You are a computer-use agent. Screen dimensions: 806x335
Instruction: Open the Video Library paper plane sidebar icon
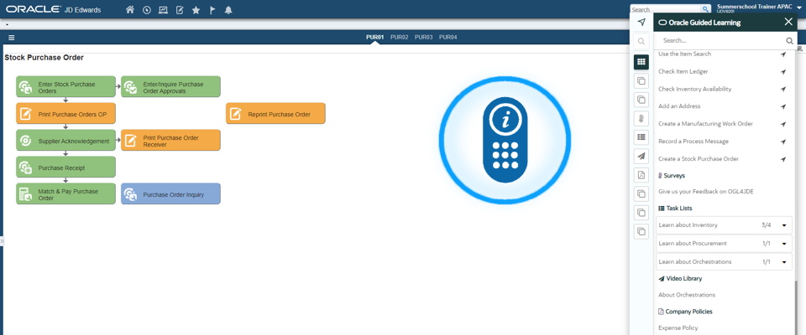coord(641,156)
